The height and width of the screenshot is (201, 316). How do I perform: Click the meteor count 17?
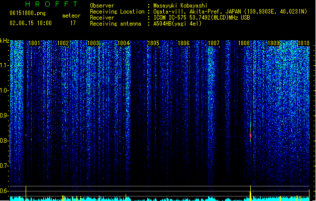click(x=73, y=23)
